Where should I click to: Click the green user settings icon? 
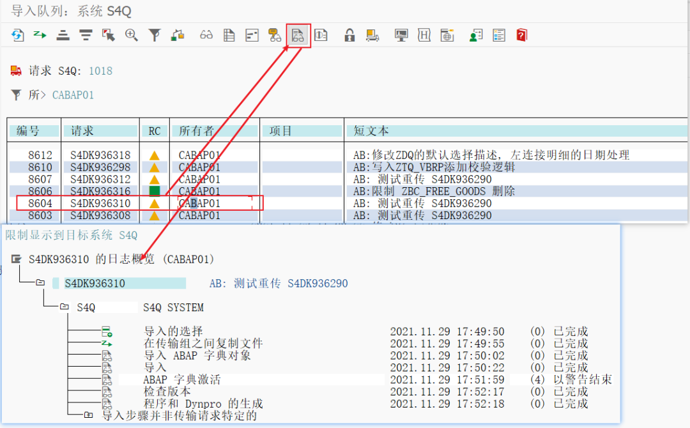click(476, 35)
